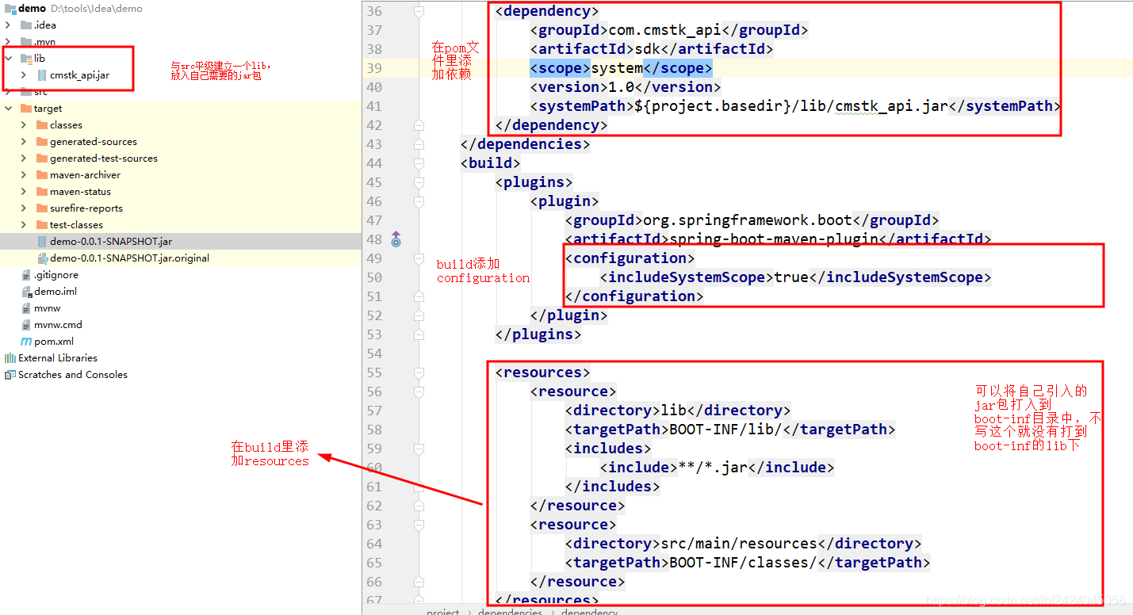Fold the first resource block at line 56
Image resolution: width=1133 pixels, height=615 pixels.
(419, 392)
